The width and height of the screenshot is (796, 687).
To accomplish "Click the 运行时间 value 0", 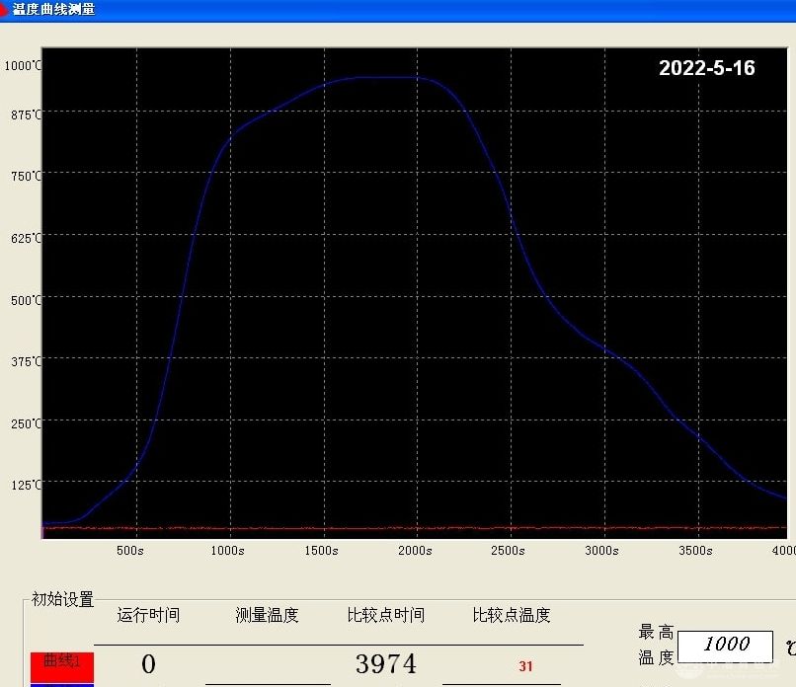I will tap(148, 663).
